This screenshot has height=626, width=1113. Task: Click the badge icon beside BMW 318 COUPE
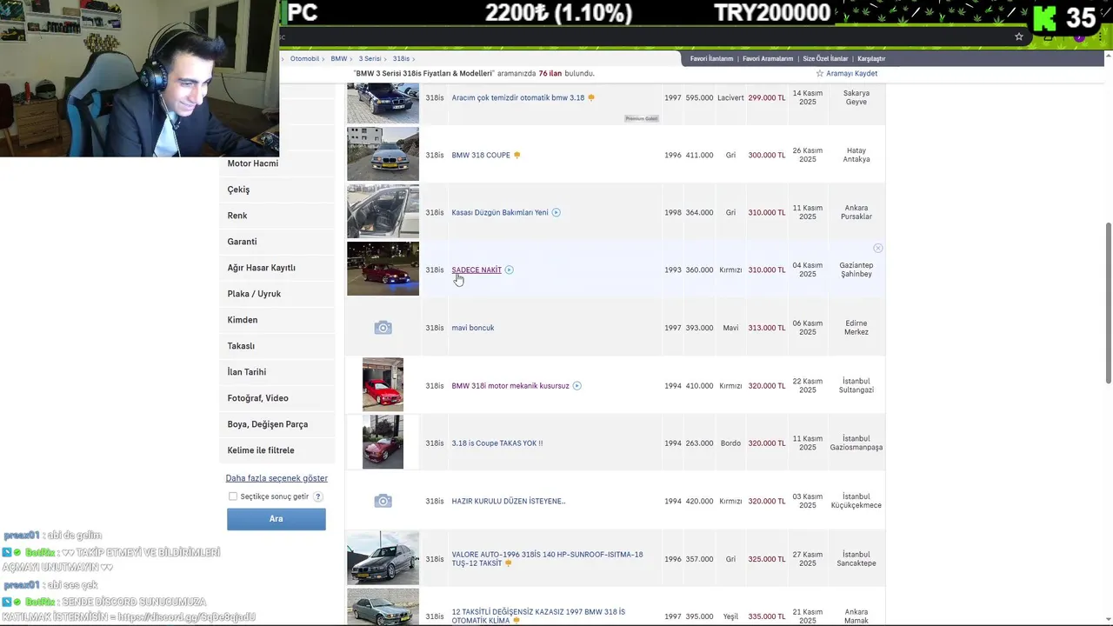[x=517, y=155]
